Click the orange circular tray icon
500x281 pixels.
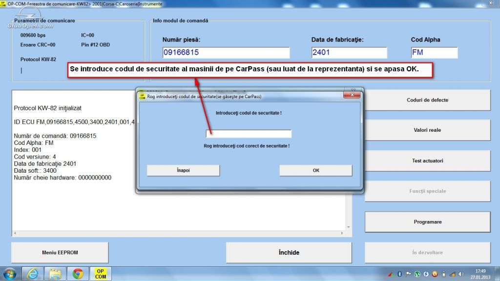tap(435, 274)
